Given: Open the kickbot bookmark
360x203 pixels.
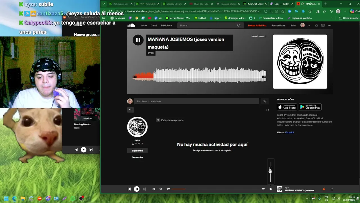Looking at the screenshot, I should [200, 18].
